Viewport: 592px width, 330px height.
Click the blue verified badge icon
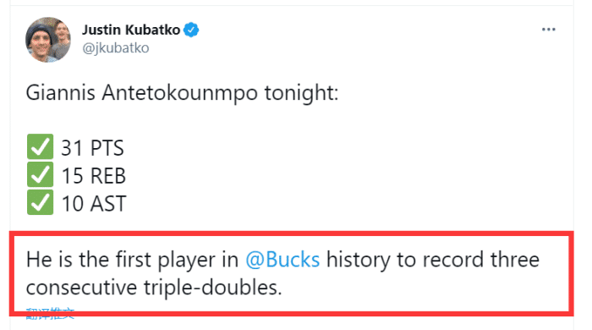[x=191, y=30]
